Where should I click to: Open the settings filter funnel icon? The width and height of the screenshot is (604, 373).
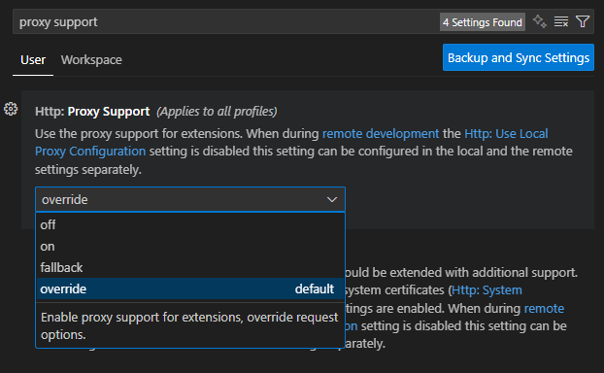pos(583,21)
